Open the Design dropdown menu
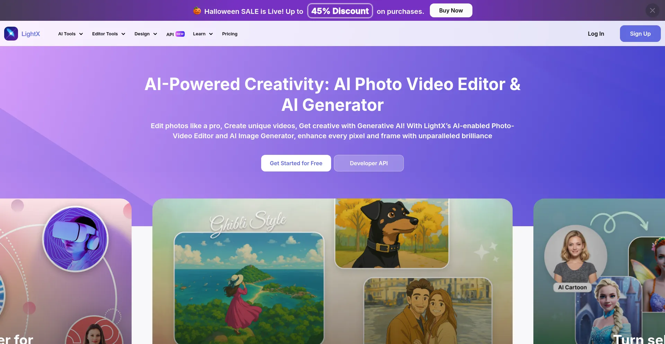This screenshot has height=344, width=665. (146, 34)
